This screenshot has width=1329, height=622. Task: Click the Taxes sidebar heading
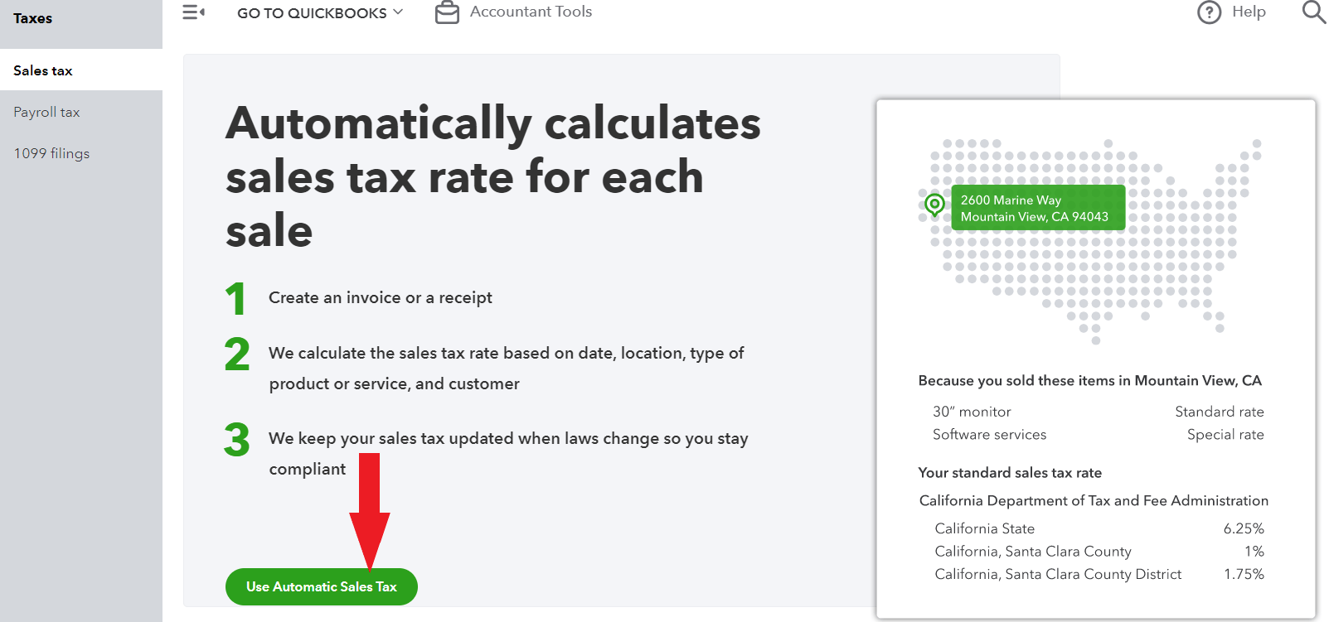click(32, 17)
